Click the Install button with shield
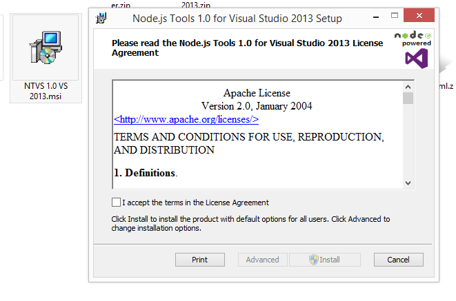 tap(324, 260)
